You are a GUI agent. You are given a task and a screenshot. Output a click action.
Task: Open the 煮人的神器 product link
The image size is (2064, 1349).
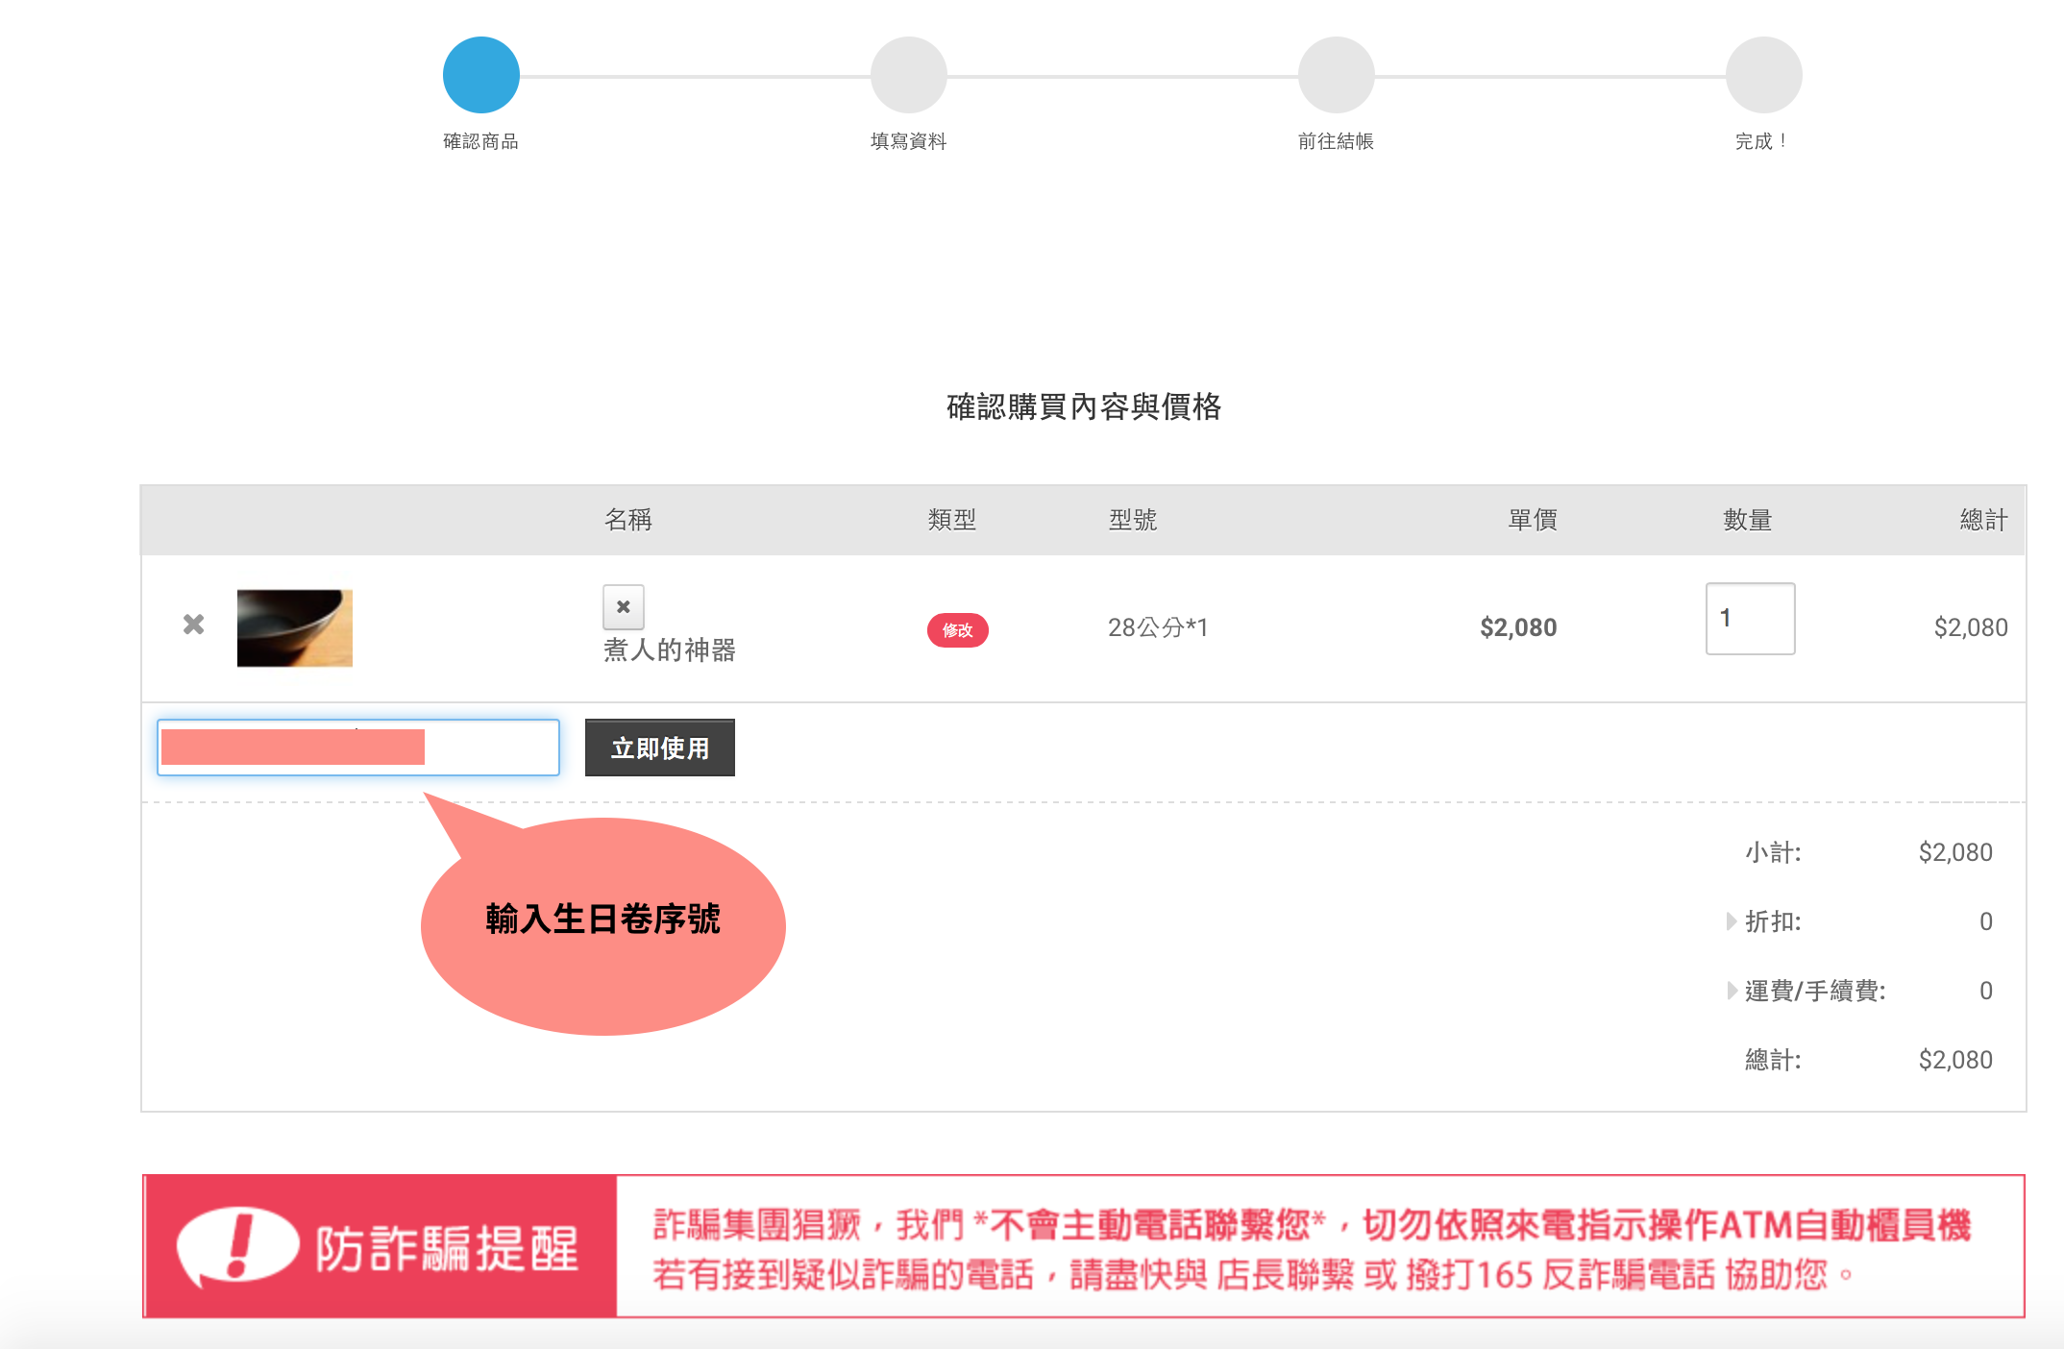[x=670, y=650]
